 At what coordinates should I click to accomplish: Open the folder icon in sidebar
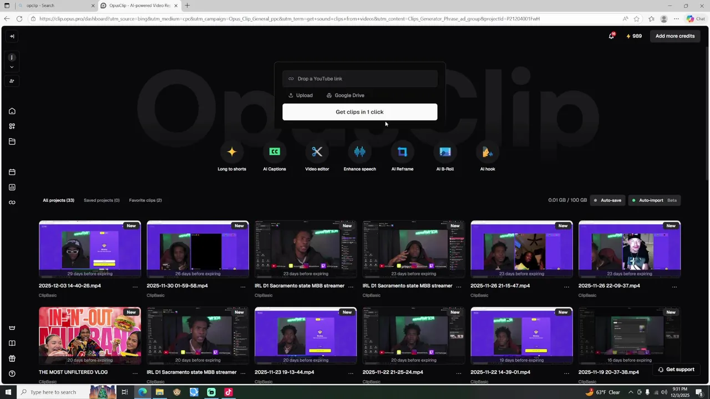pyautogui.click(x=12, y=141)
